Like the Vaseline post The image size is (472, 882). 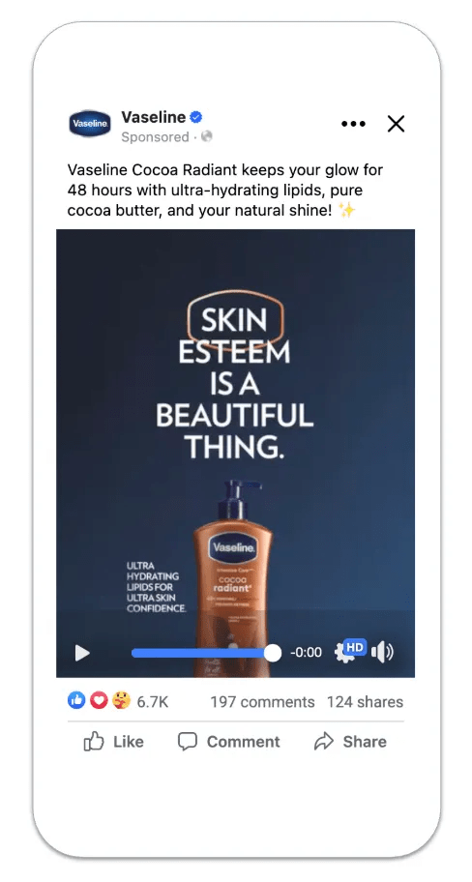pyautogui.click(x=113, y=742)
